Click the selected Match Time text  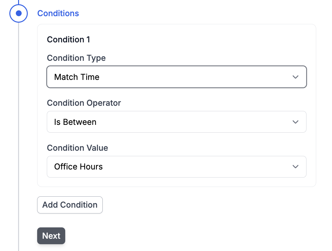point(77,77)
